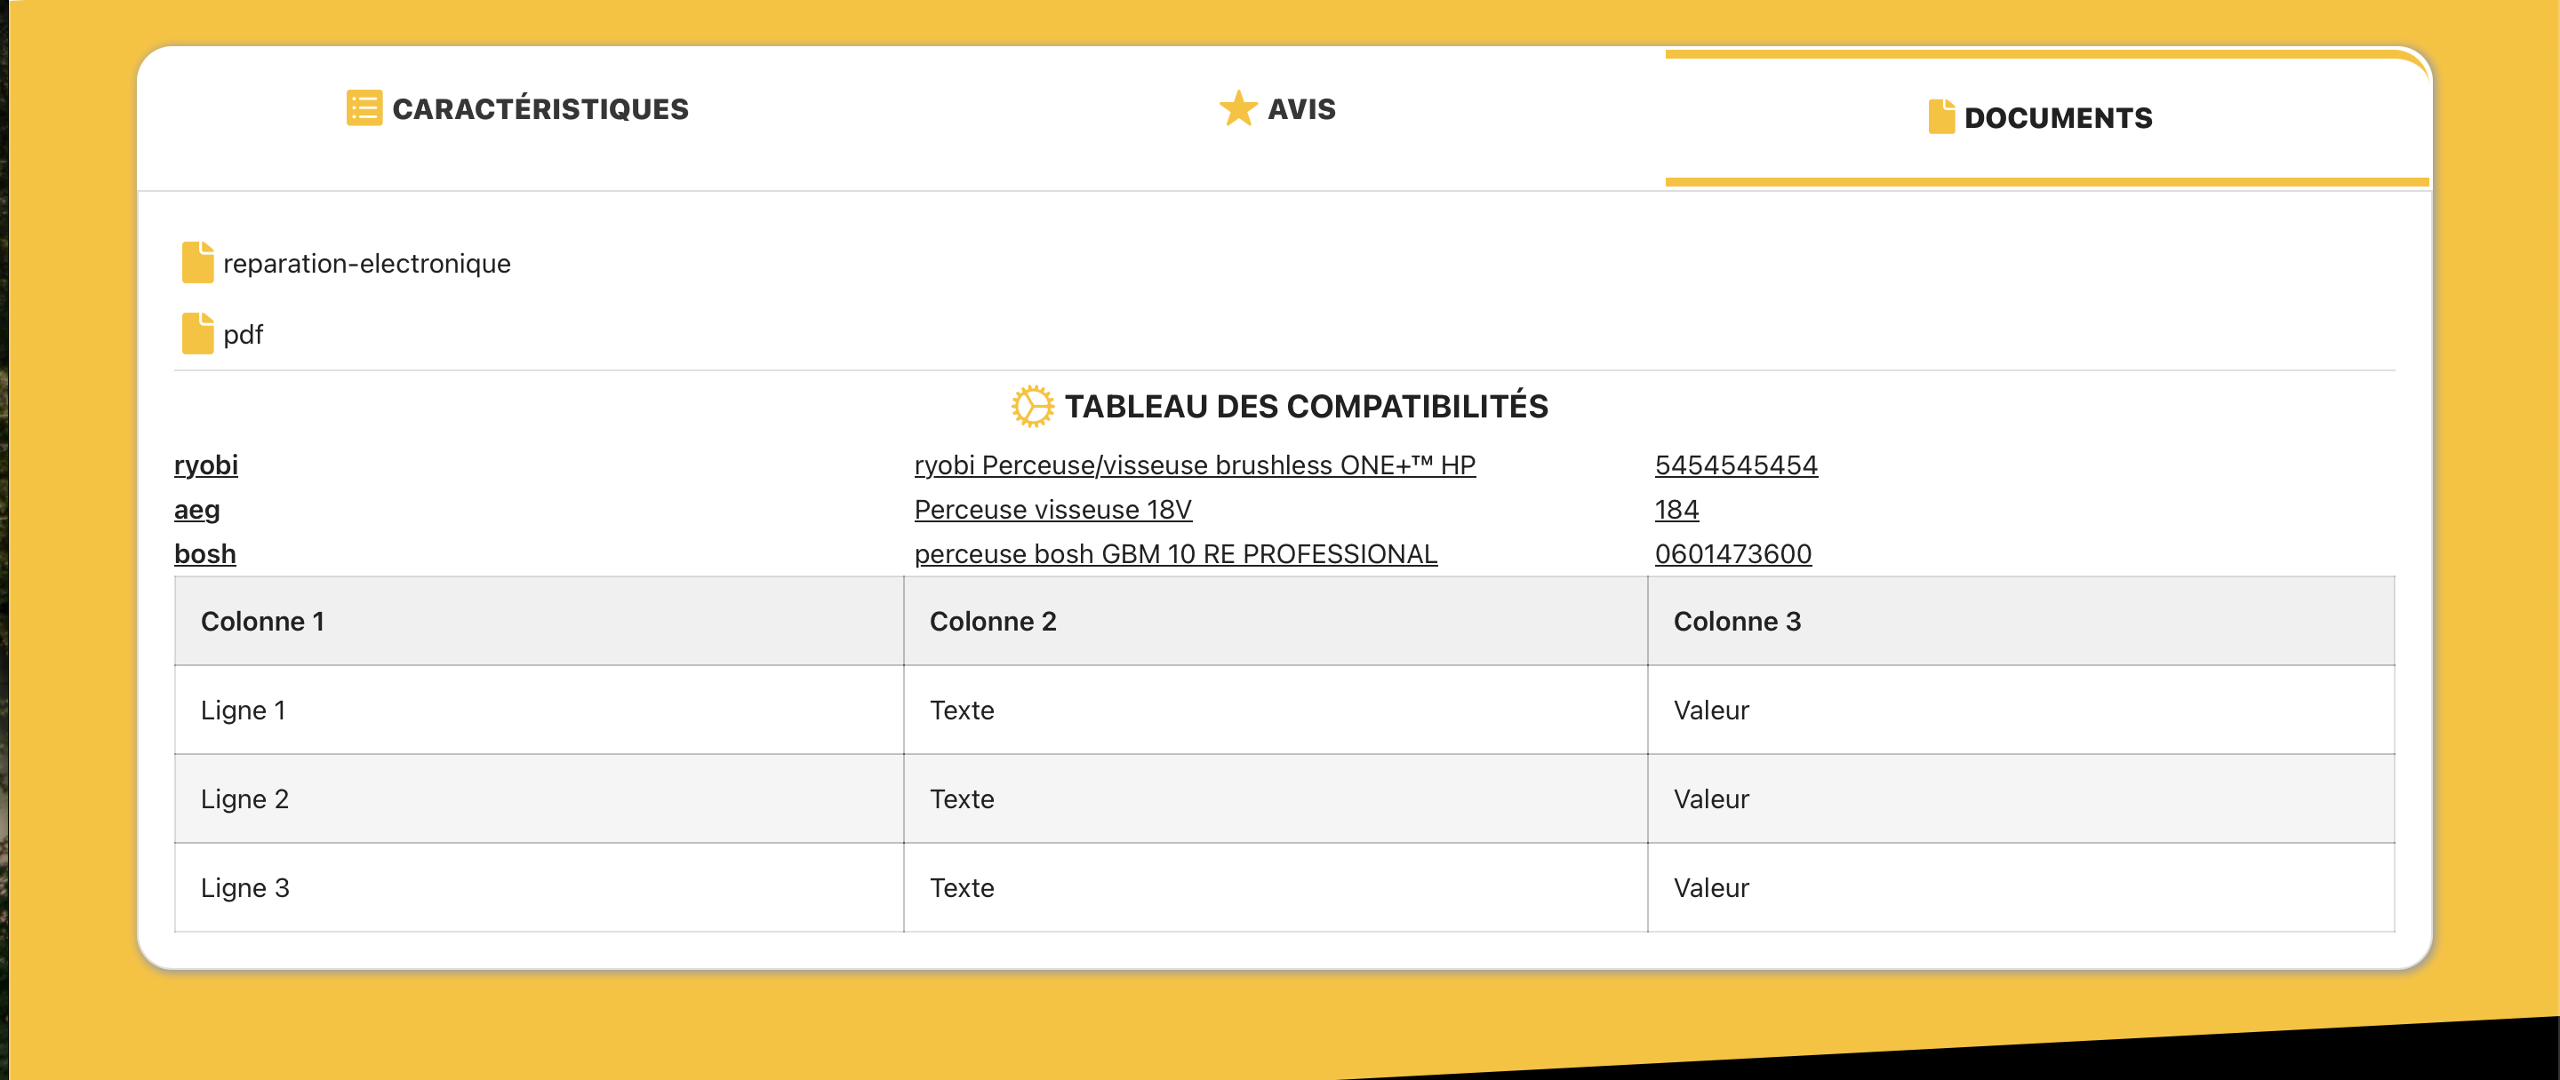Open ryobi Perceuse/visseuse brushless ONE+ HP link
Image resolution: width=2560 pixels, height=1080 pixels.
coord(1194,465)
